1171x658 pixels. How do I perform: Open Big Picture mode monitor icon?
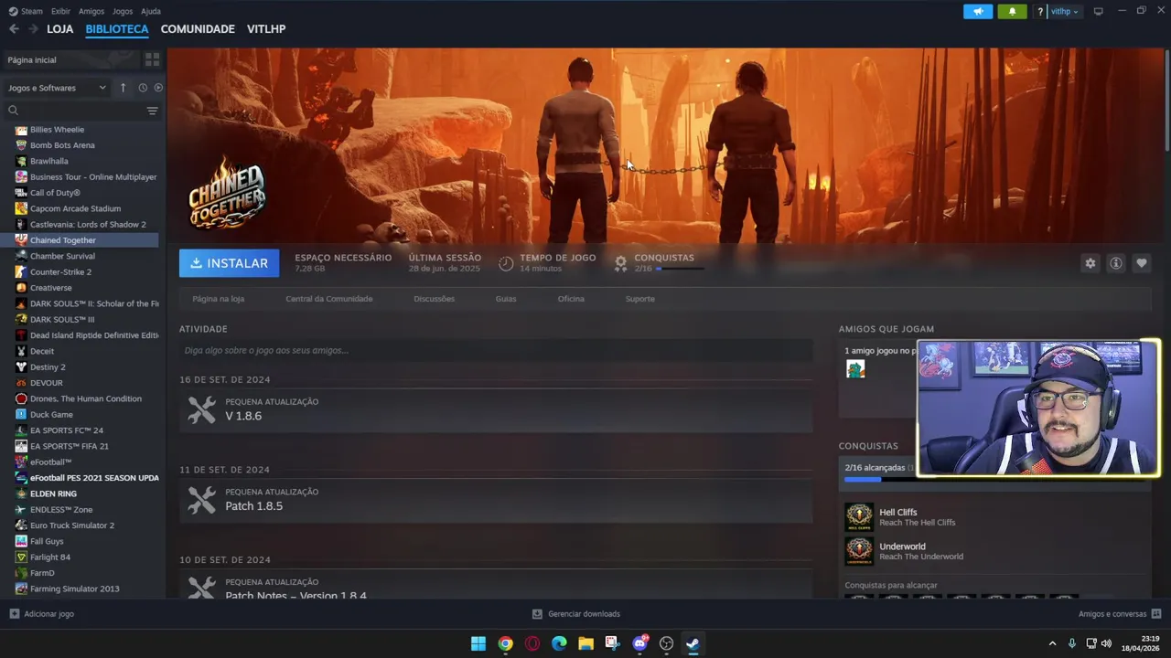(x=1098, y=11)
